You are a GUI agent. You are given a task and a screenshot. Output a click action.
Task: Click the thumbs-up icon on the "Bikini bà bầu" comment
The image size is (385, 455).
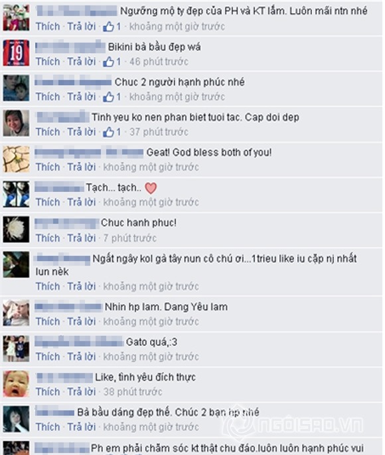coord(108,62)
